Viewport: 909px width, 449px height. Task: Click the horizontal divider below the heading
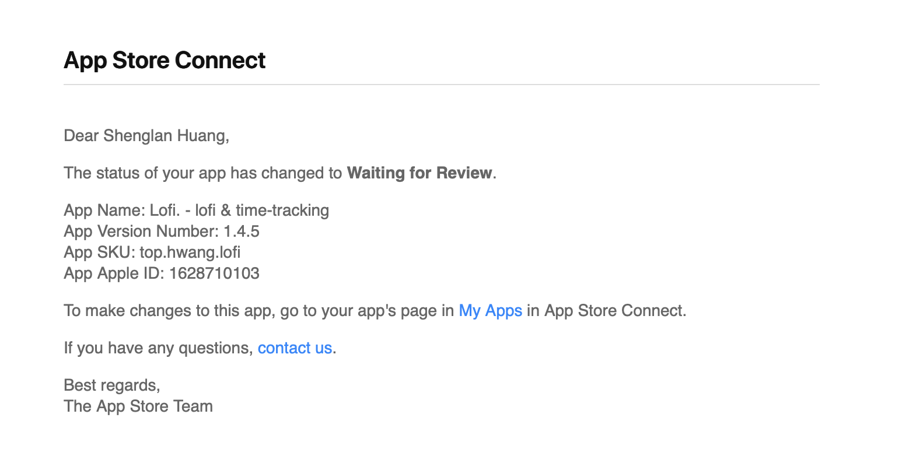[x=442, y=85]
